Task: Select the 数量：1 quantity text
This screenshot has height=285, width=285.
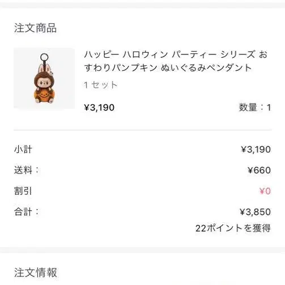Action: click(255, 108)
